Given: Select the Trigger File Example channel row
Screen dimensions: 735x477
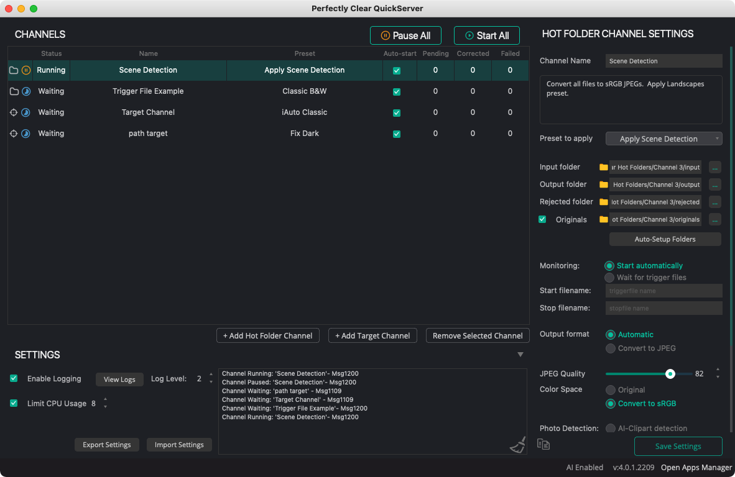Looking at the screenshot, I should click(x=148, y=91).
